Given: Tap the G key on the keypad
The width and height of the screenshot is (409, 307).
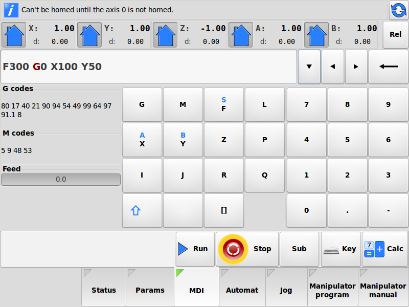Looking at the screenshot, I should click(142, 104).
